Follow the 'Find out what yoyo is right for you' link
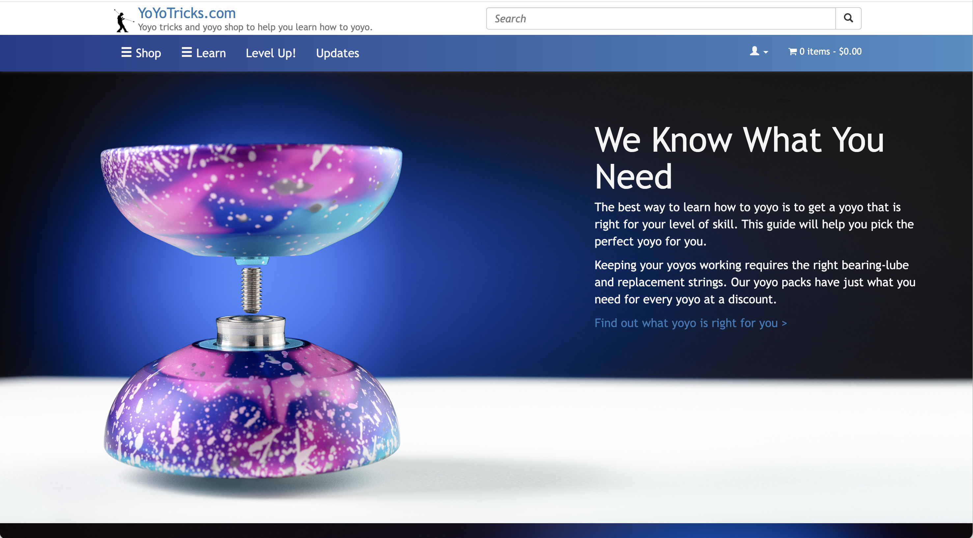 [x=690, y=323]
